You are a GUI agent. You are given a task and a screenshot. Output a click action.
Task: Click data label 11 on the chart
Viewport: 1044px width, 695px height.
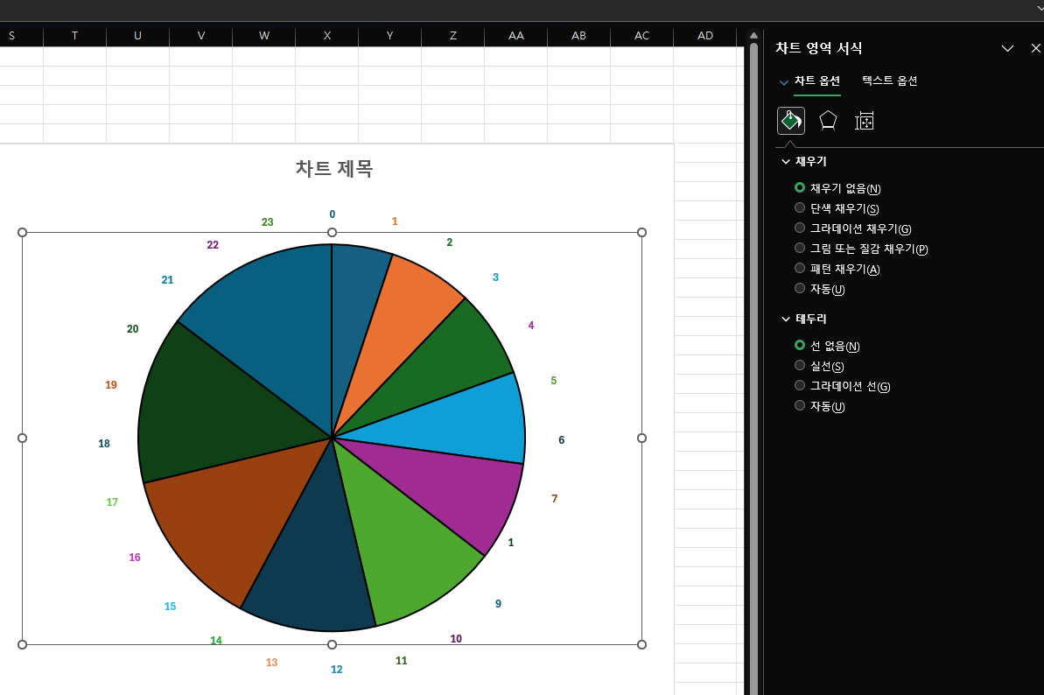[402, 660]
